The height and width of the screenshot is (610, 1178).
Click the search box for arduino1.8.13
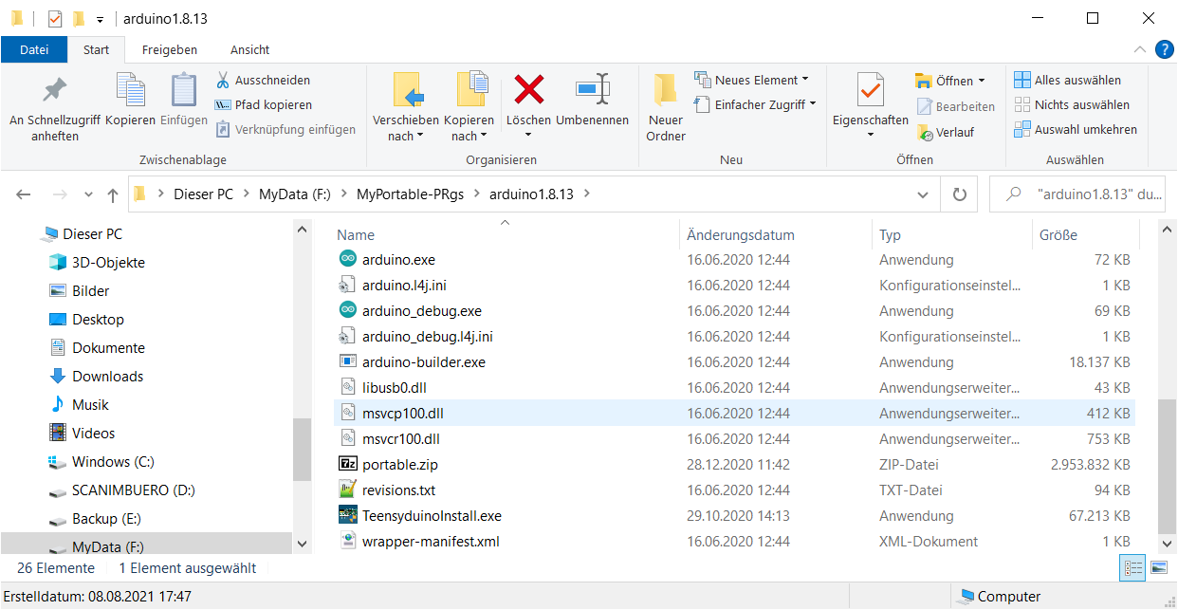click(1077, 194)
